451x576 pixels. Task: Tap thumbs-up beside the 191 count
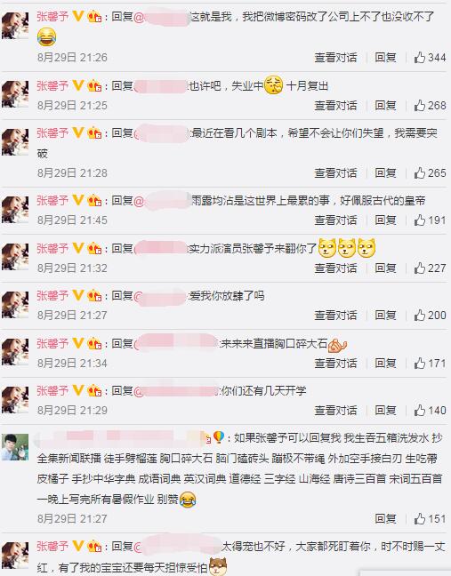420,220
